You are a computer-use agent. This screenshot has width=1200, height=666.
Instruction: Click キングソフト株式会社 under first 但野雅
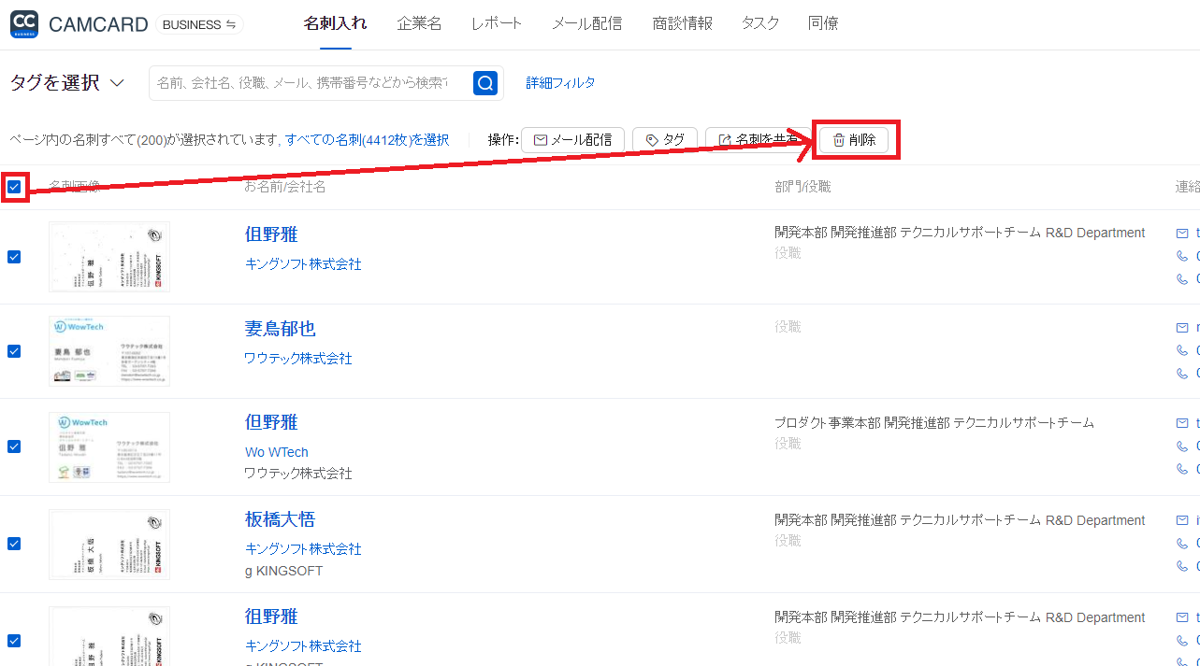tap(303, 264)
